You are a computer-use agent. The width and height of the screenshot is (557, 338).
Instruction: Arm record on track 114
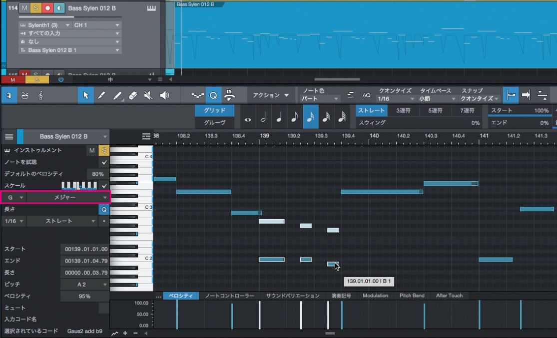point(47,8)
